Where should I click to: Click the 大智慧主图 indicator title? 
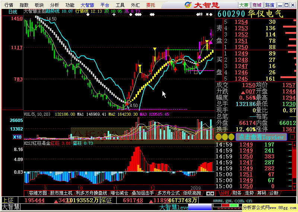(35, 11)
